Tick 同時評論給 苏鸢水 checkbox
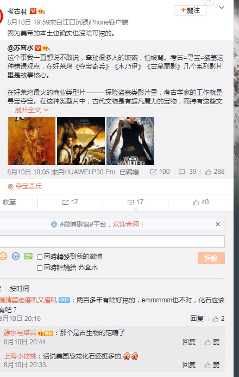 [x=40, y=268]
